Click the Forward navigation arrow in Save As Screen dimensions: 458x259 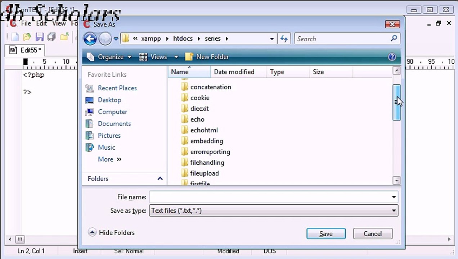[x=105, y=39]
